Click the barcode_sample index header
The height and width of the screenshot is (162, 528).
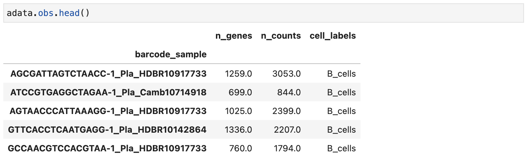[x=171, y=54]
